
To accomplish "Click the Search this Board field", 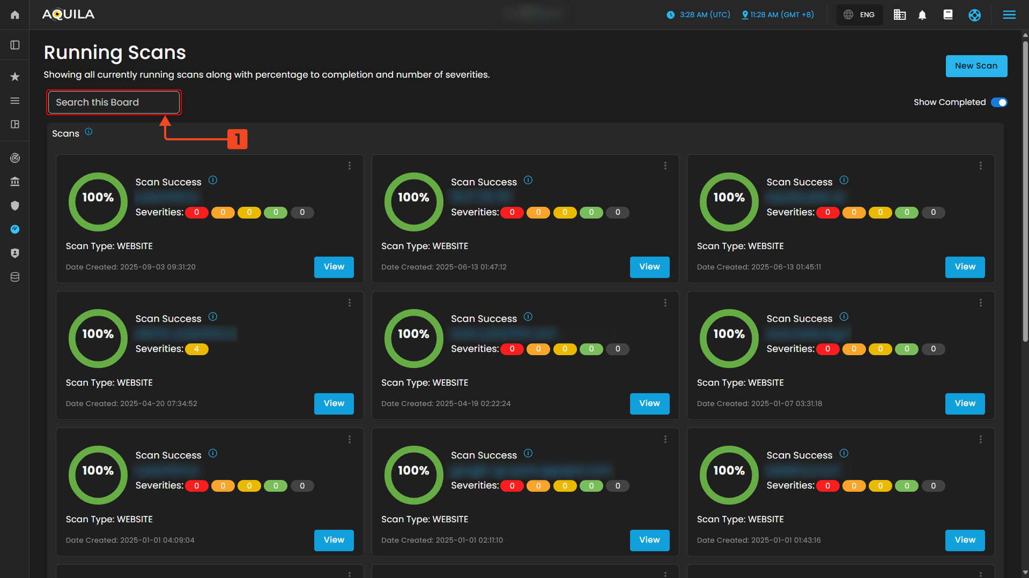I will pyautogui.click(x=114, y=102).
